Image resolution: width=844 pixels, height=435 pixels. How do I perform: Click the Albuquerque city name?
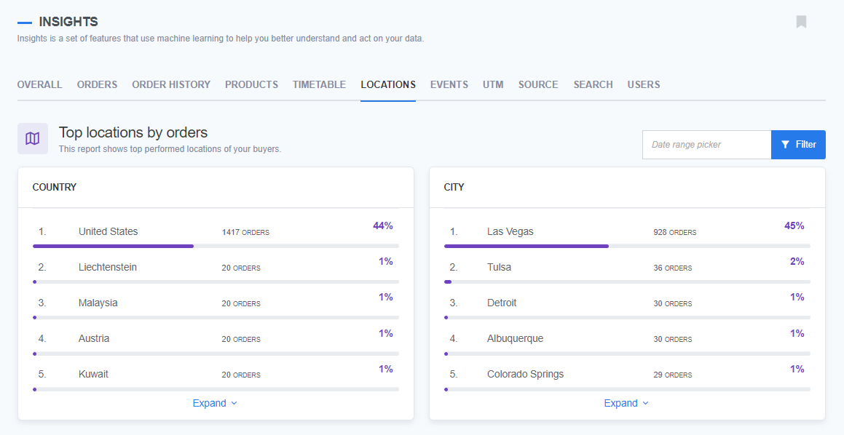(515, 338)
